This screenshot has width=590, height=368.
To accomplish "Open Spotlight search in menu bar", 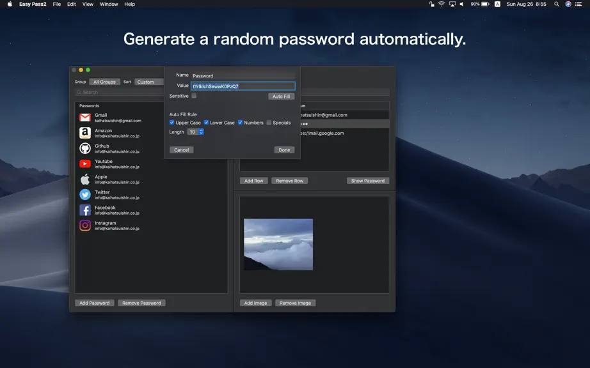I will click(557, 4).
